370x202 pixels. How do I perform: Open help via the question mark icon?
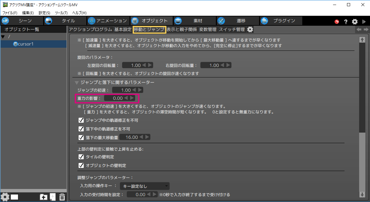click(345, 22)
